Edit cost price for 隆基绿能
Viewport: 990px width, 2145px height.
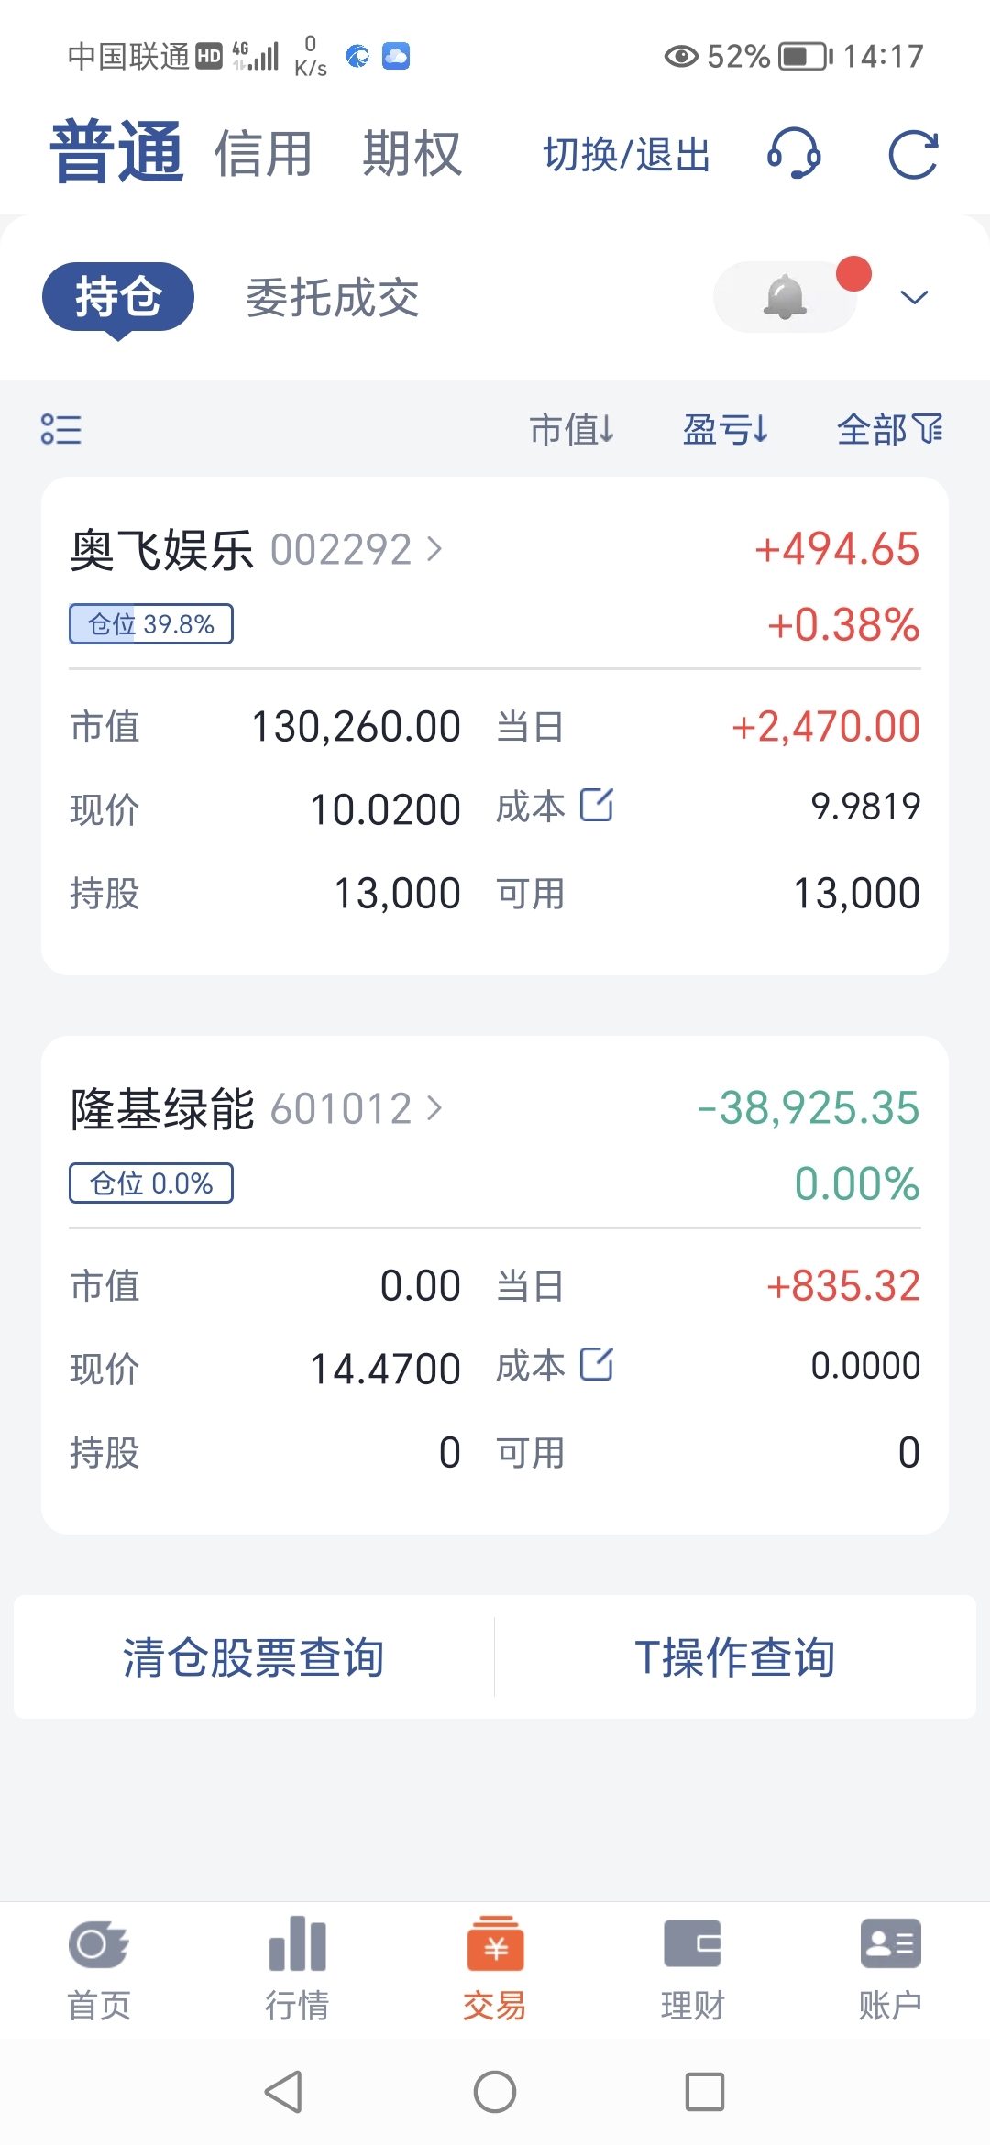[x=597, y=1364]
